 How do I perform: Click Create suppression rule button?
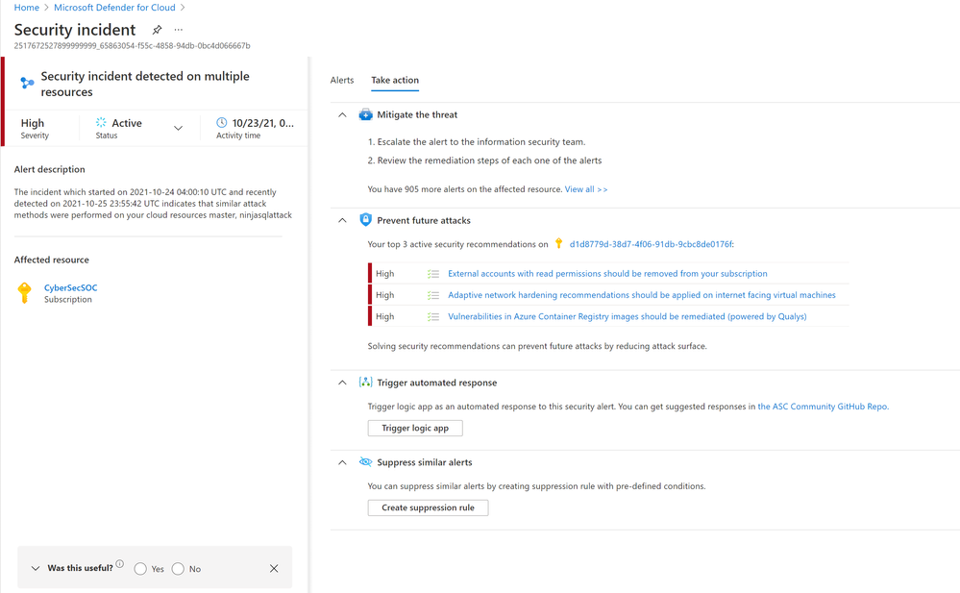(428, 507)
